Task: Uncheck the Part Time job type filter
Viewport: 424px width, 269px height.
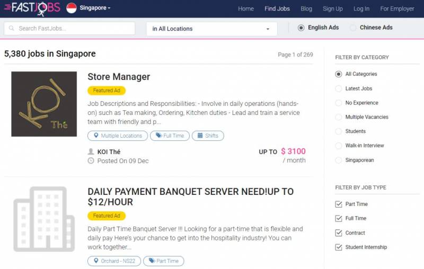Action: 339,204
